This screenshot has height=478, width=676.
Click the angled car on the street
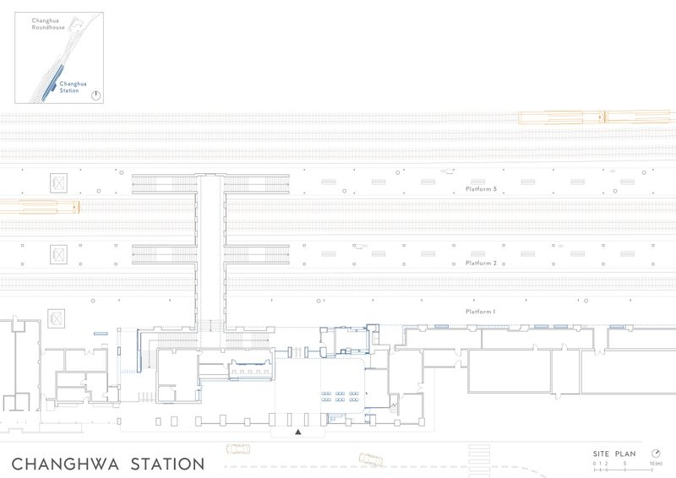pyautogui.click(x=371, y=459)
